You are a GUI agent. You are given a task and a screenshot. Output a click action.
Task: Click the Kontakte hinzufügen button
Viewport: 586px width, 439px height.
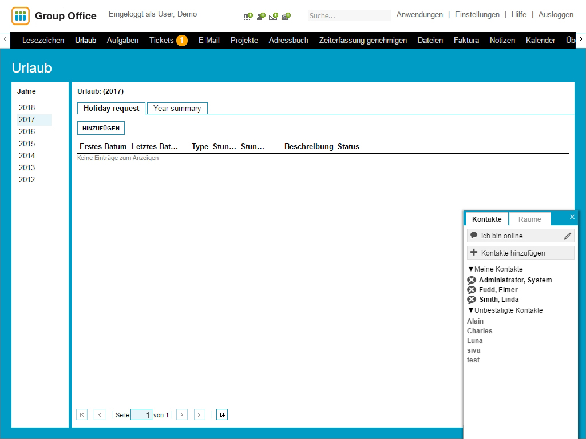[520, 253]
